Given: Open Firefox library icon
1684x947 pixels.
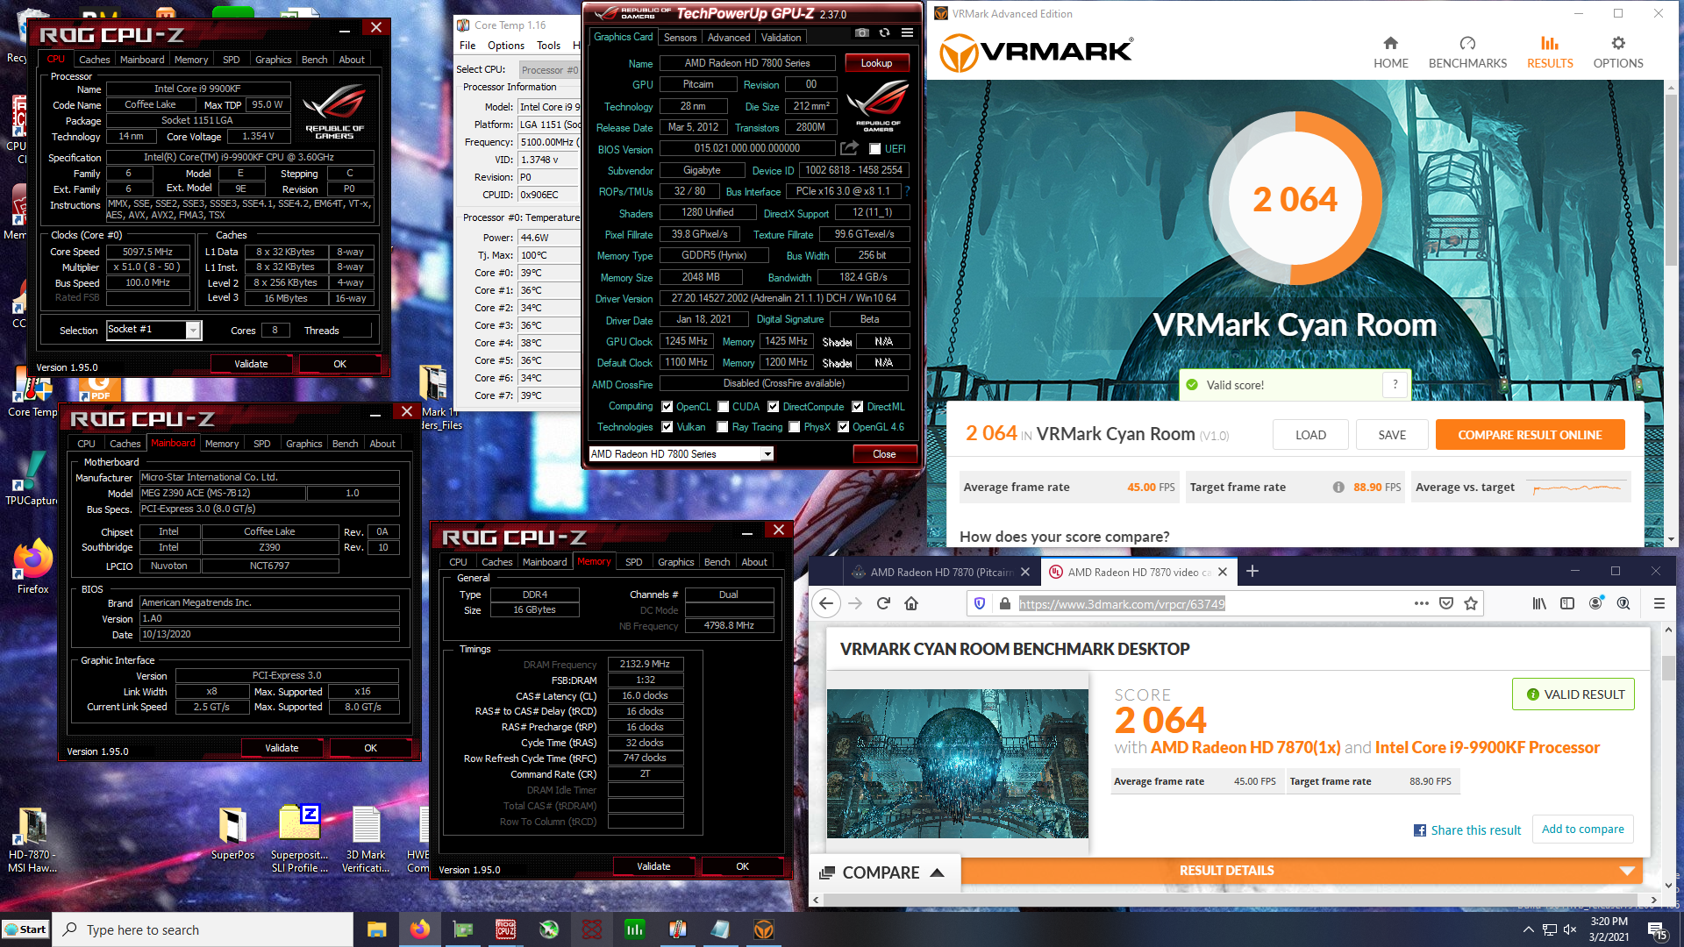Looking at the screenshot, I should (x=1539, y=603).
